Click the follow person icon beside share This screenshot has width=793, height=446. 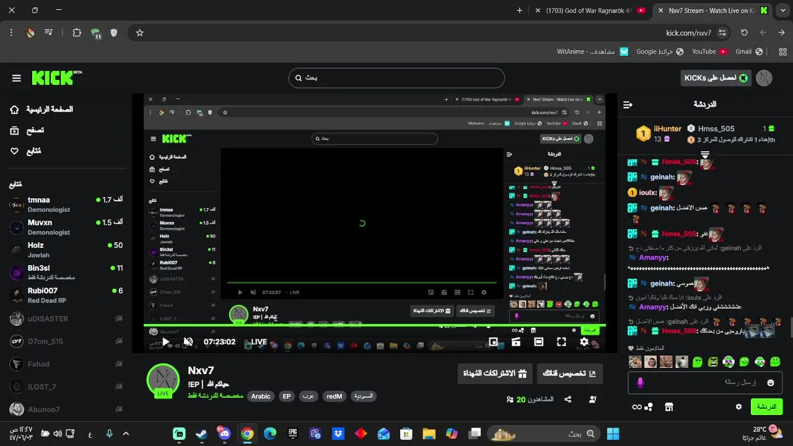coord(593,400)
